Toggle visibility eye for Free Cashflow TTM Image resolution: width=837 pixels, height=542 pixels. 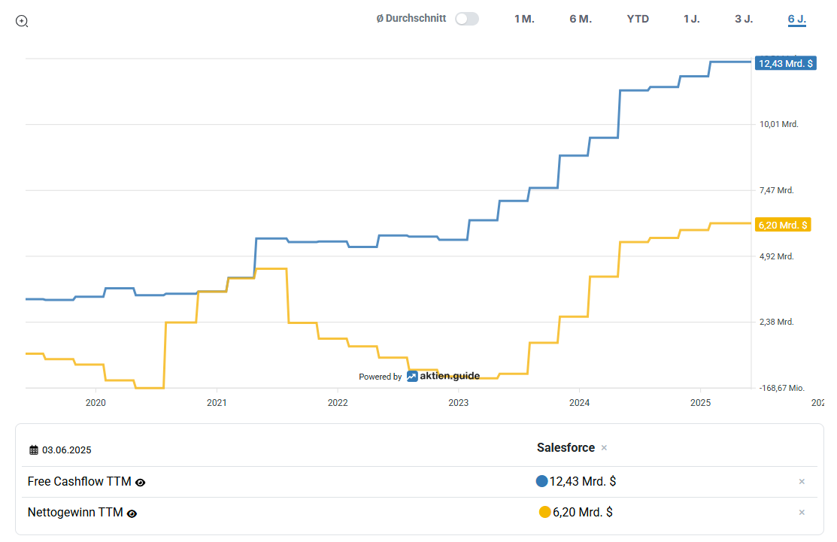pos(141,483)
